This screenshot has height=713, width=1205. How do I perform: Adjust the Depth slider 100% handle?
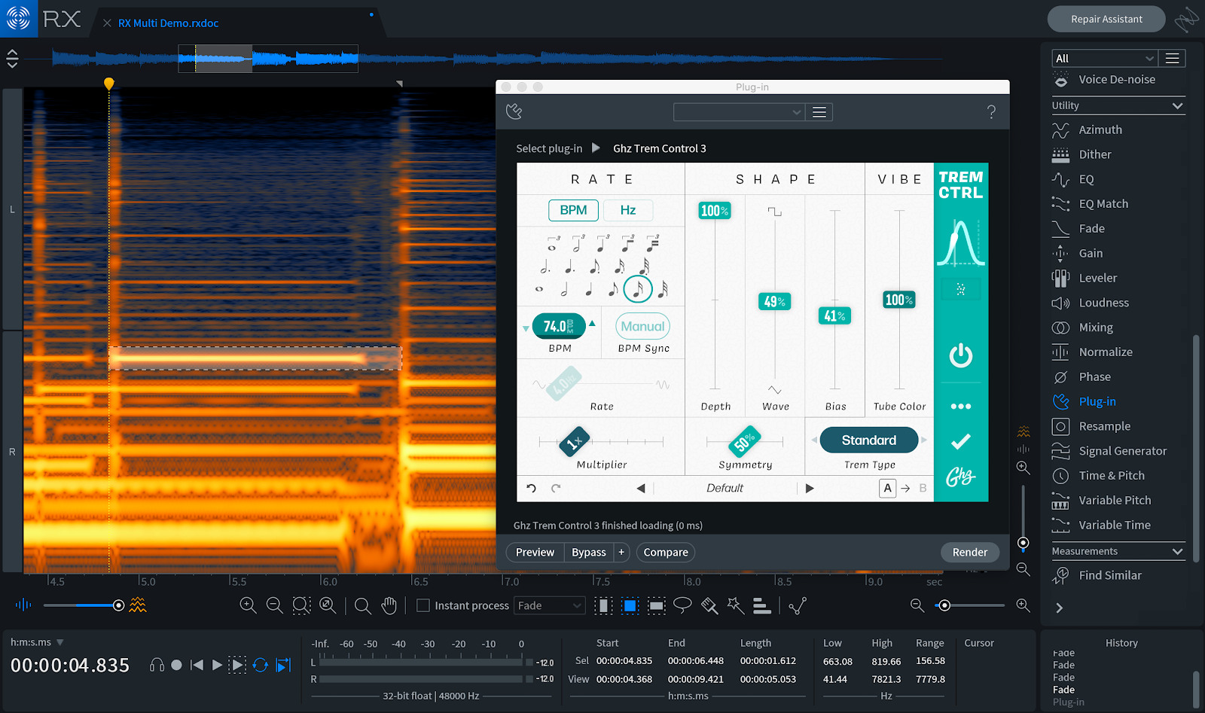pyautogui.click(x=715, y=211)
